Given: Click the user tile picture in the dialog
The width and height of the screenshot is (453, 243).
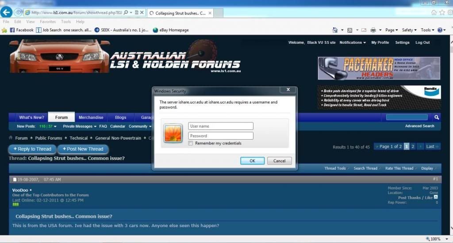Looking at the screenshot, I should 173,133.
